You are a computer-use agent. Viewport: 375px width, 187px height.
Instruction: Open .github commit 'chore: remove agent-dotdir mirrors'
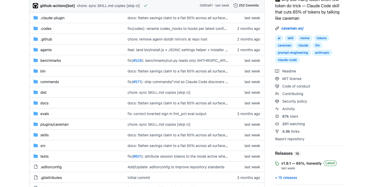[167, 39]
